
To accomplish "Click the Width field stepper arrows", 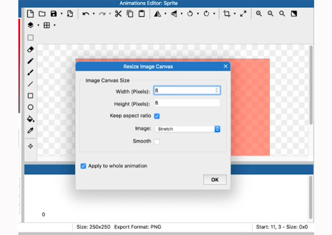I will pyautogui.click(x=217, y=90).
